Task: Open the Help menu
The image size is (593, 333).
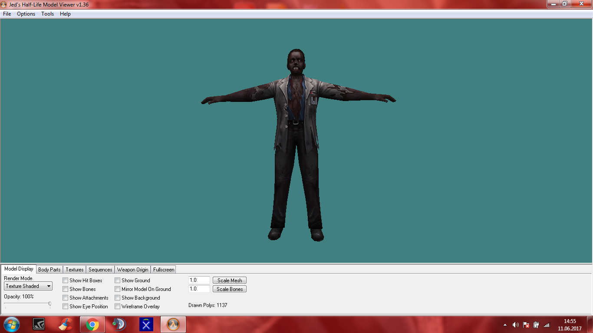Action: 65,14
